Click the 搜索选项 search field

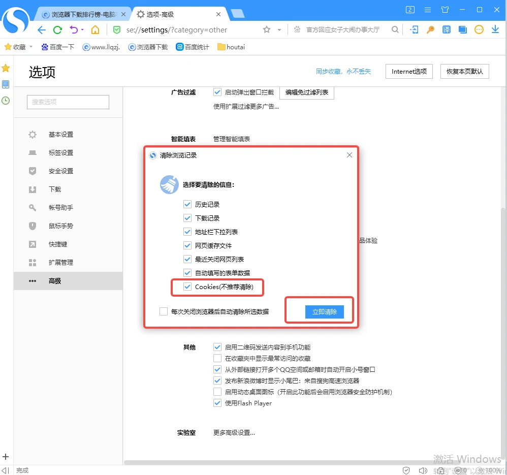(x=68, y=102)
